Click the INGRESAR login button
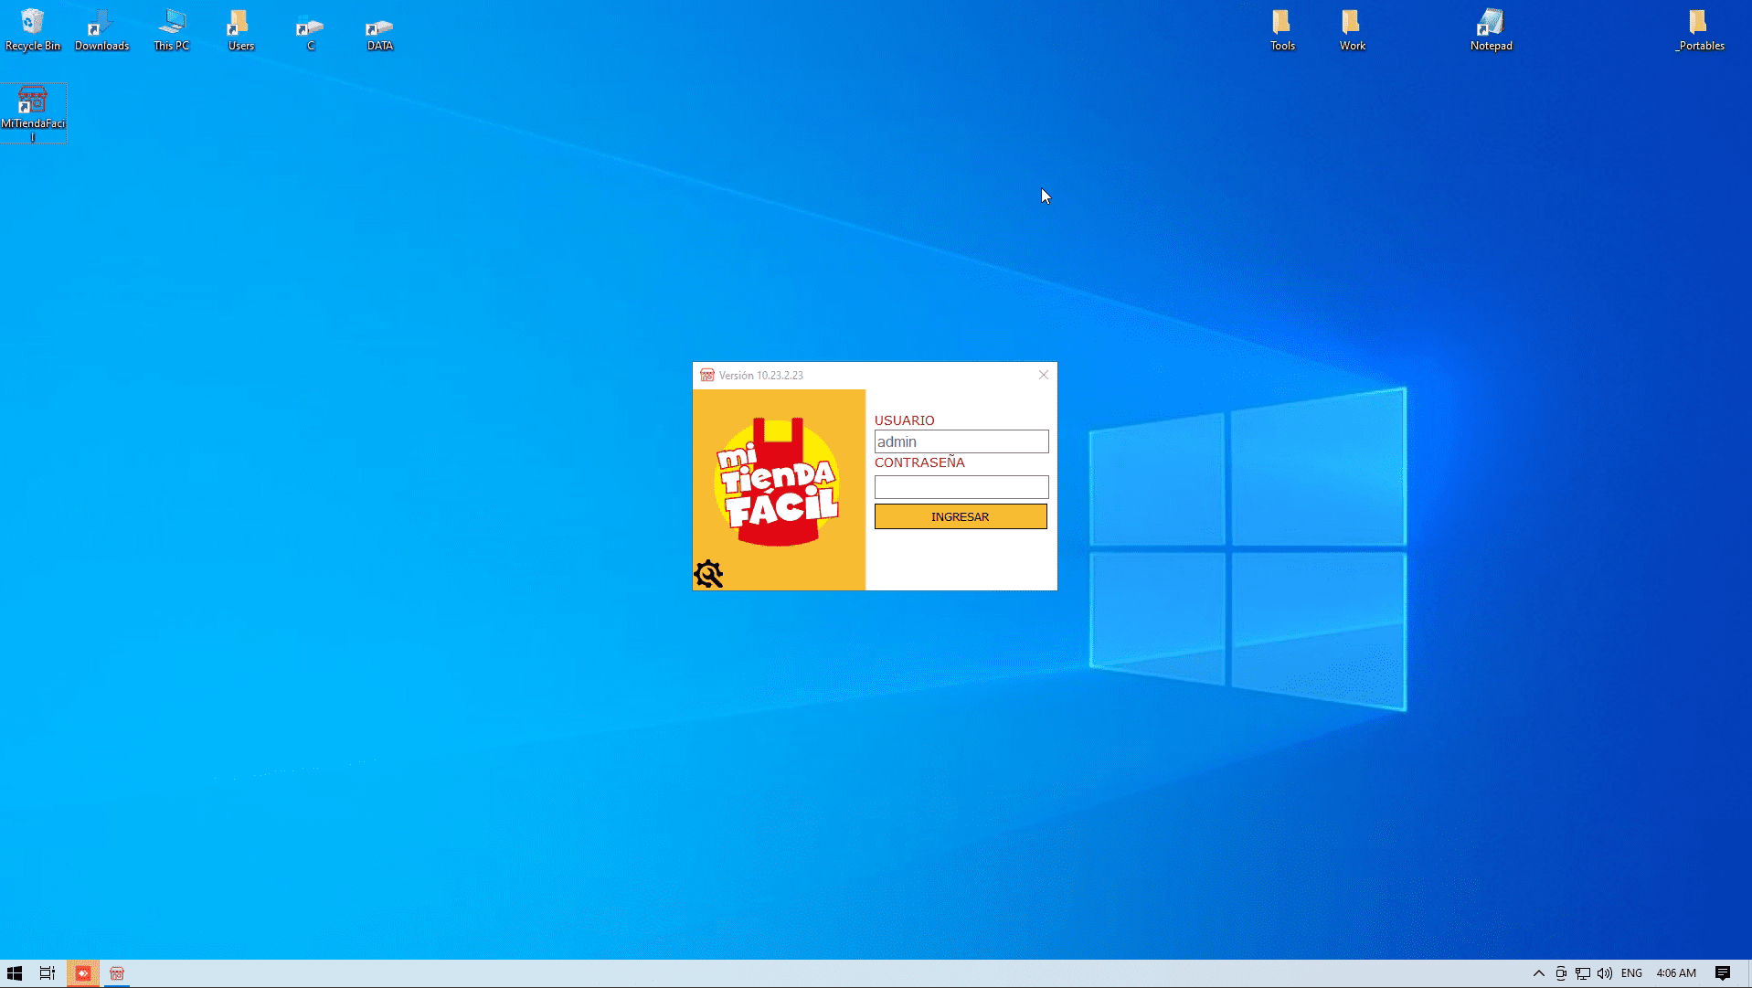The width and height of the screenshot is (1752, 988). coord(960,516)
